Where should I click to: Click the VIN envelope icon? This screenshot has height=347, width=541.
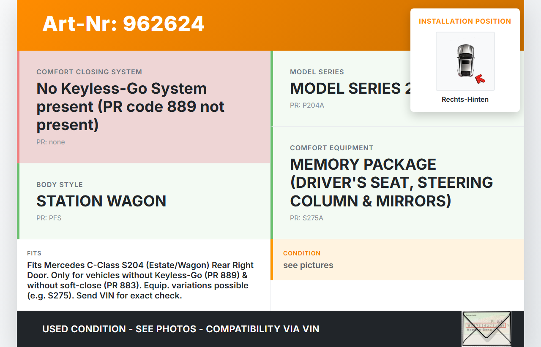coord(486,328)
